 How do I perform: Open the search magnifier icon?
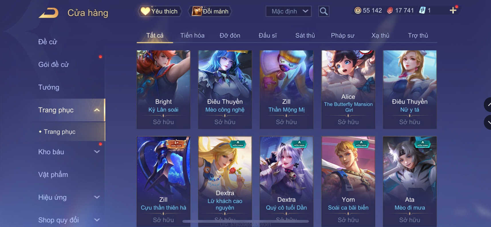(324, 11)
